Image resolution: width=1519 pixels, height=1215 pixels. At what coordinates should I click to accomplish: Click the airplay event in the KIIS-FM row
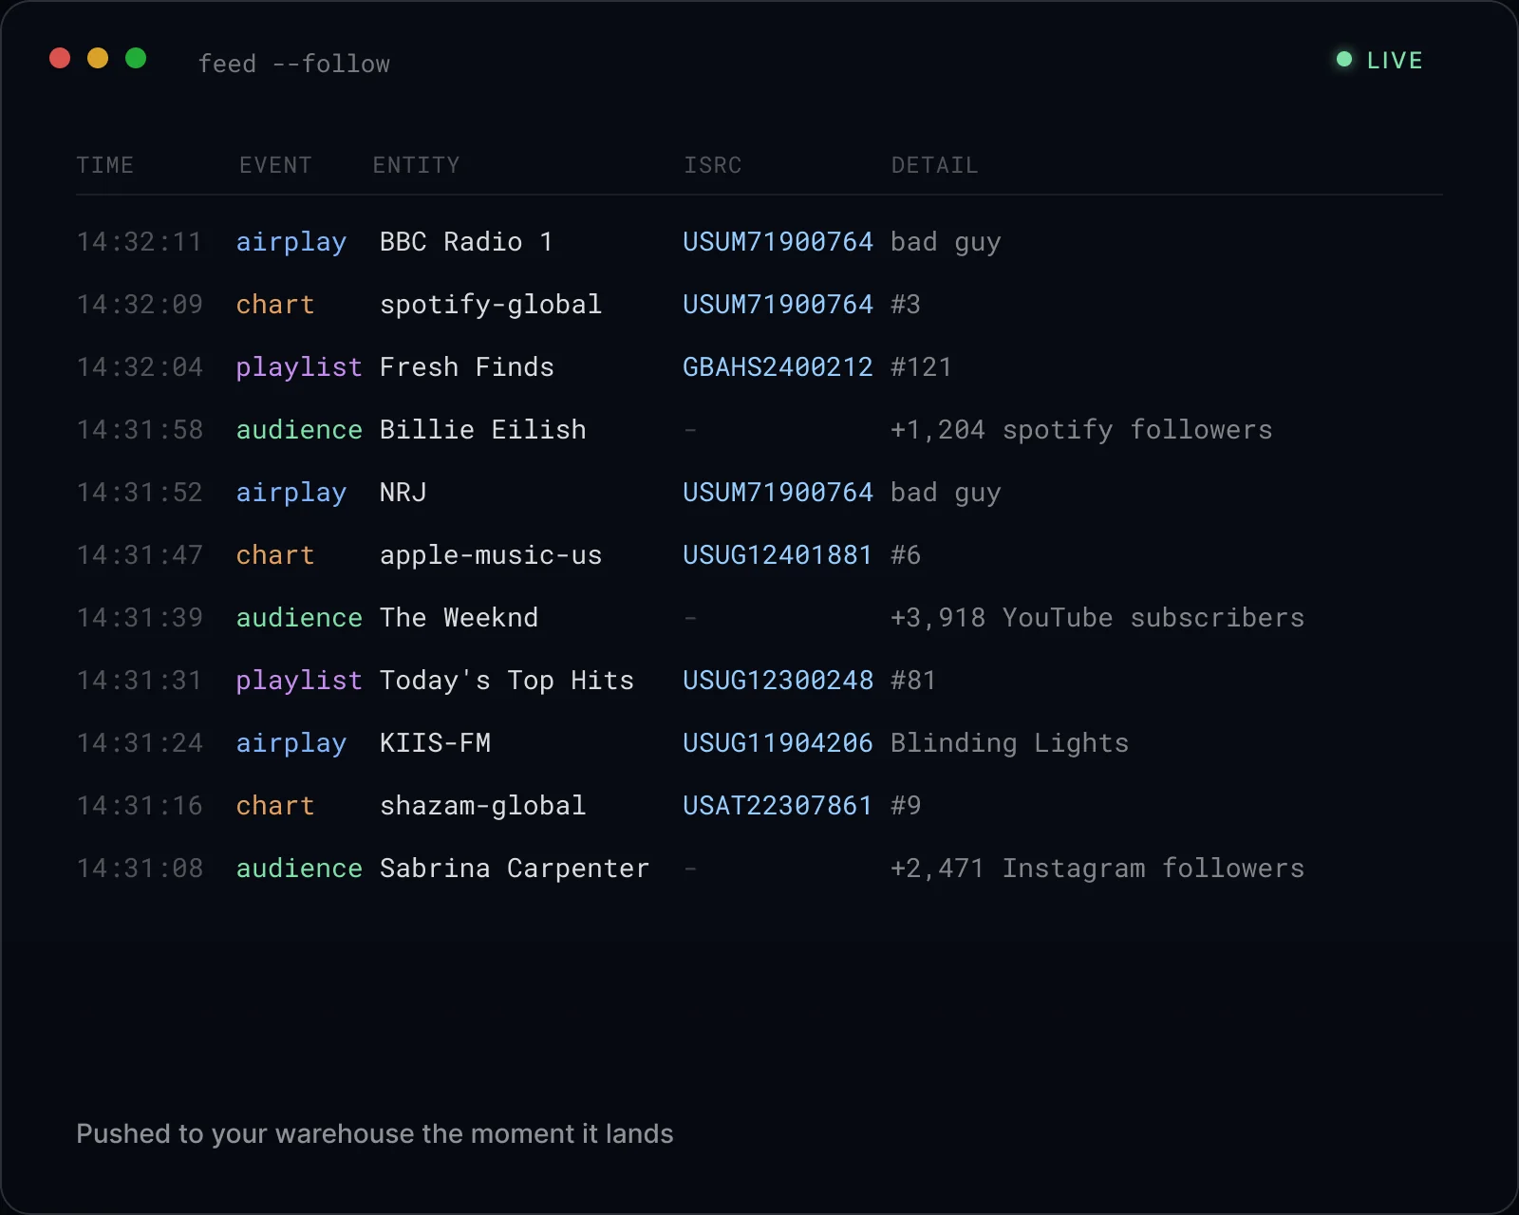(291, 743)
